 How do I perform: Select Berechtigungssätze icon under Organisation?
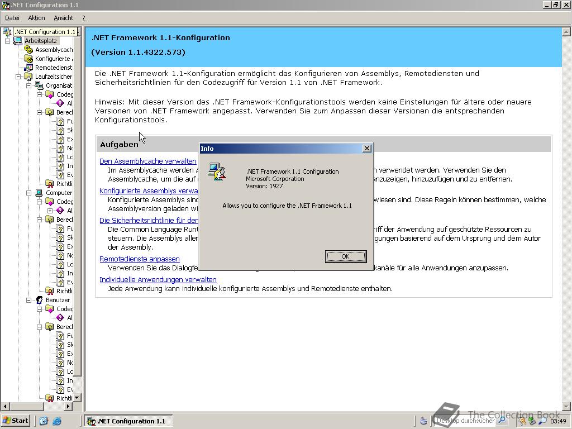point(50,112)
